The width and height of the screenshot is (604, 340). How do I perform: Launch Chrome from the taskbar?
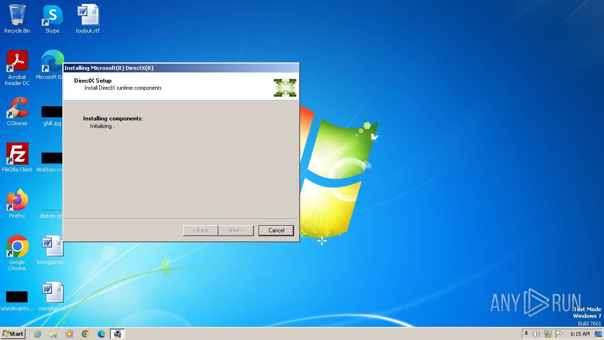click(85, 334)
